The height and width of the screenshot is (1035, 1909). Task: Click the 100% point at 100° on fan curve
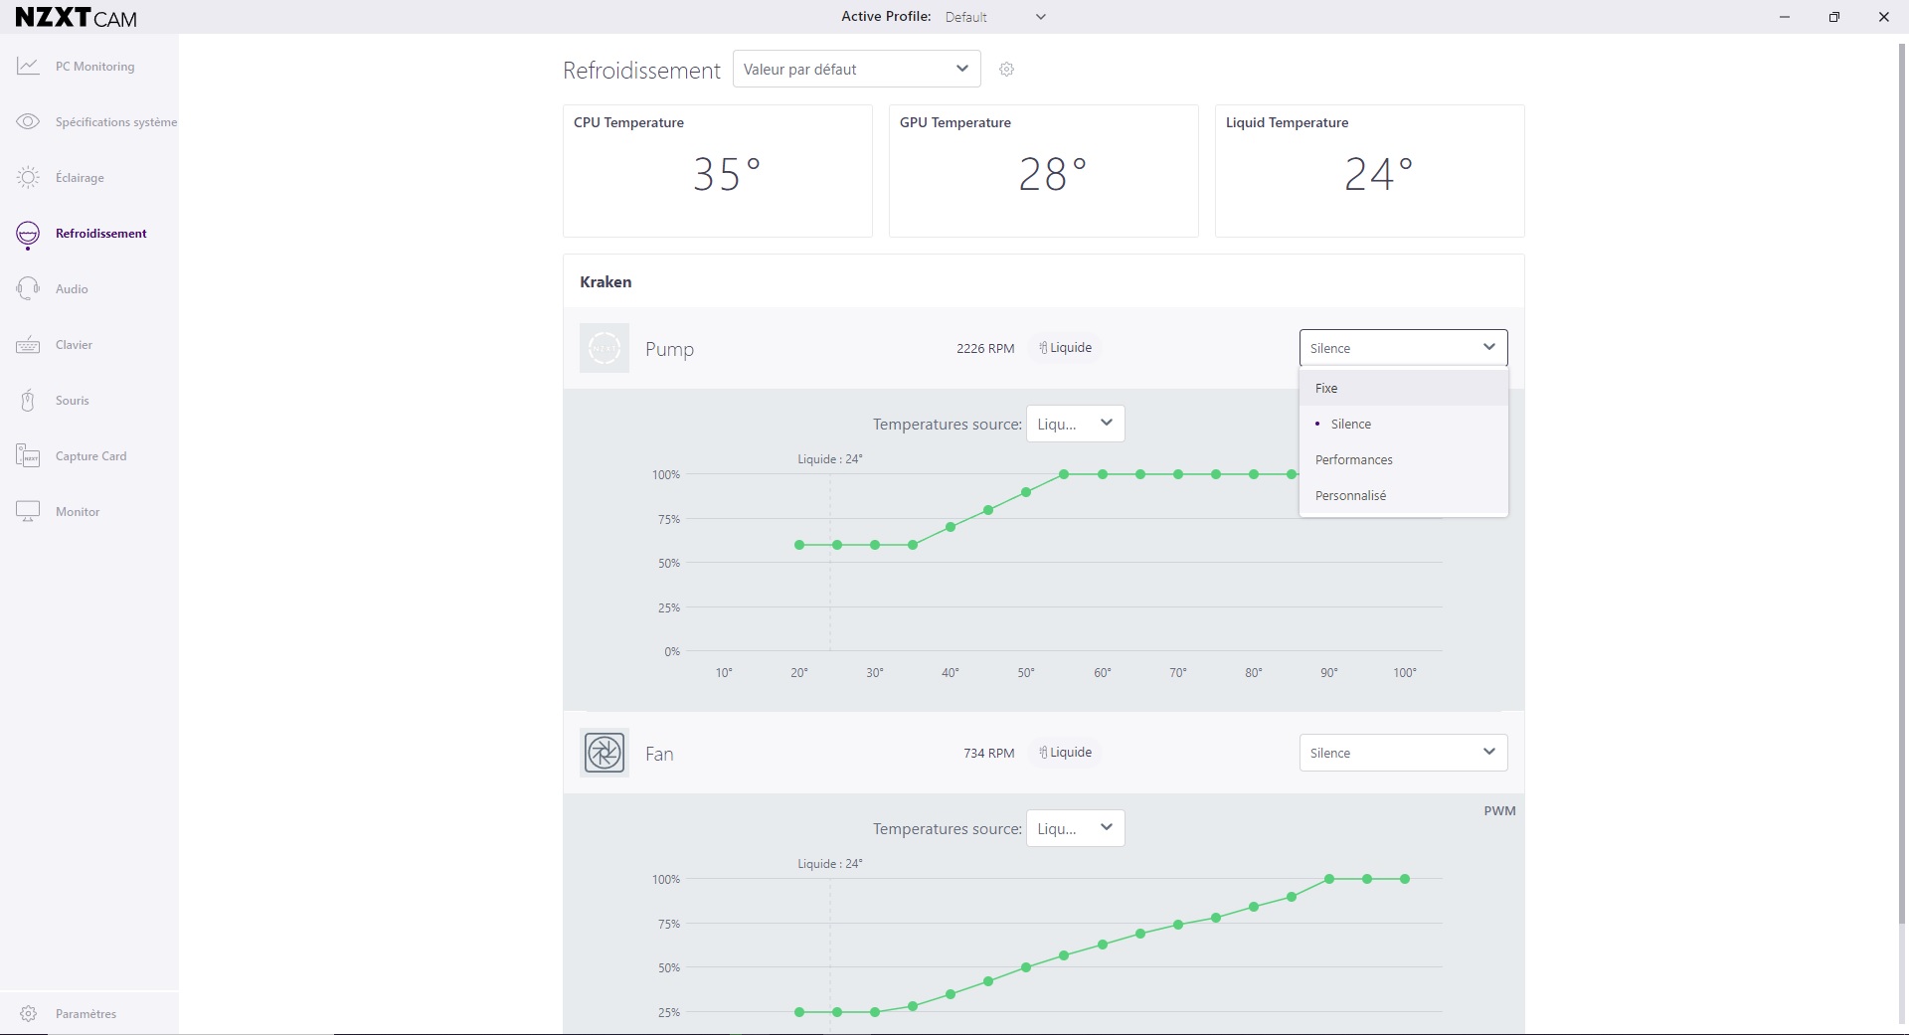coord(1405,879)
